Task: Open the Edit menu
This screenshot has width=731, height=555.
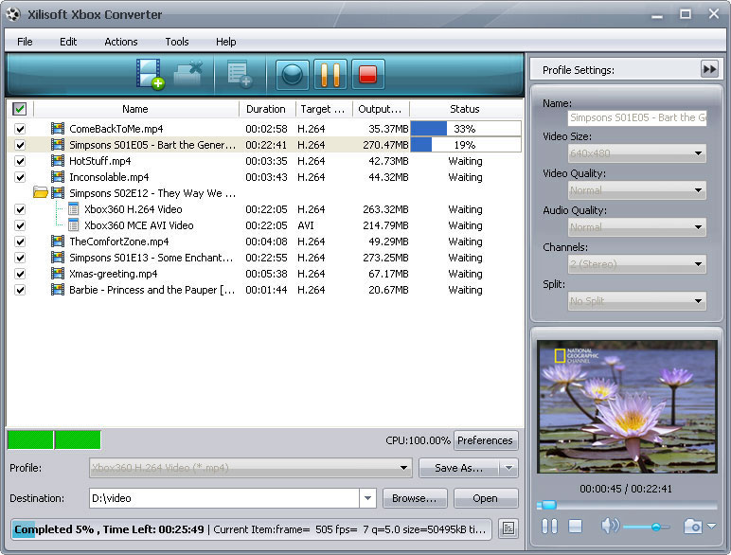Action: [x=68, y=42]
